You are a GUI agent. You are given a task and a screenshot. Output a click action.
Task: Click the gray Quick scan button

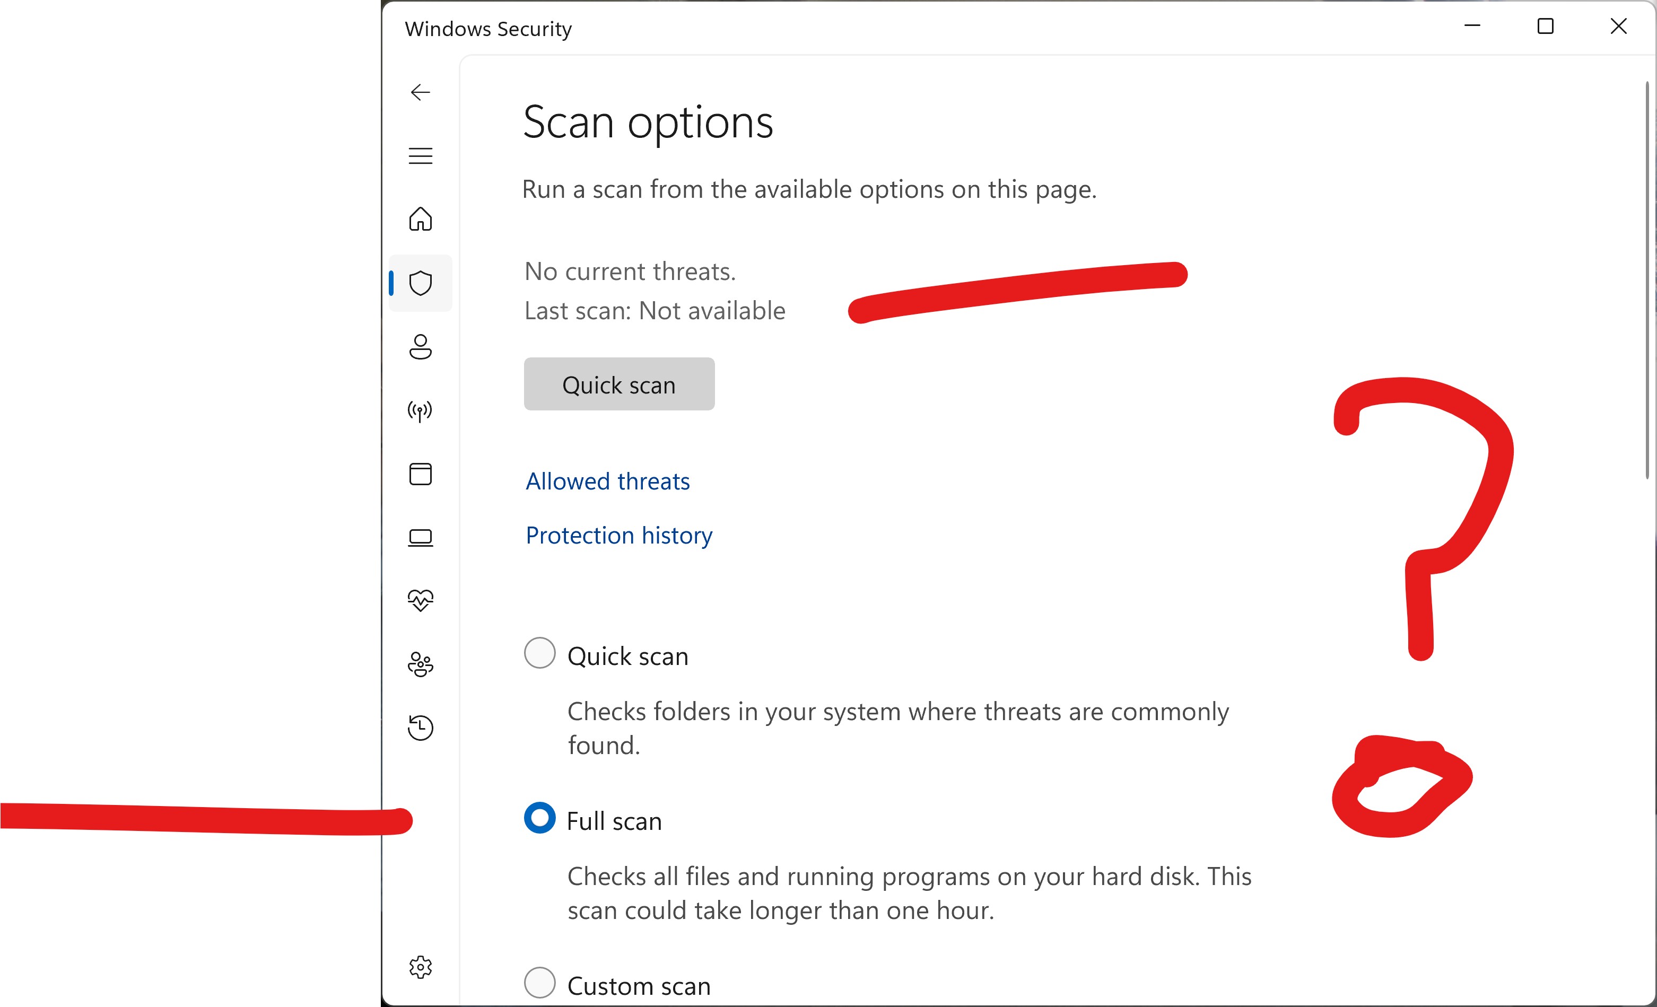pyautogui.click(x=620, y=384)
